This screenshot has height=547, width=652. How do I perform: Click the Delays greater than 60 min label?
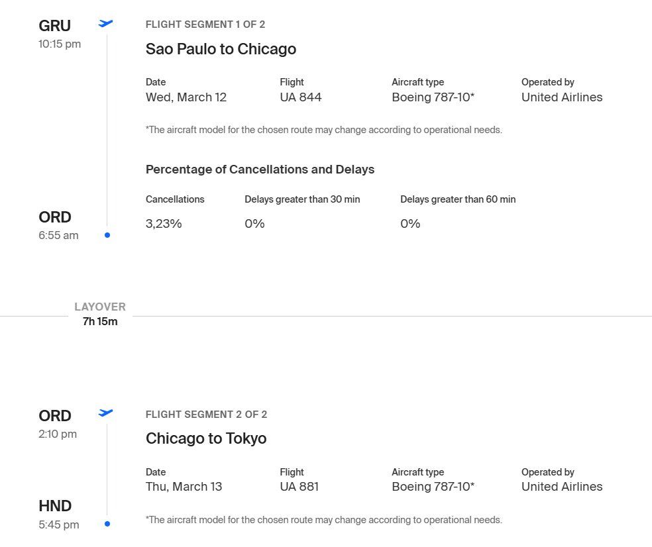458,199
